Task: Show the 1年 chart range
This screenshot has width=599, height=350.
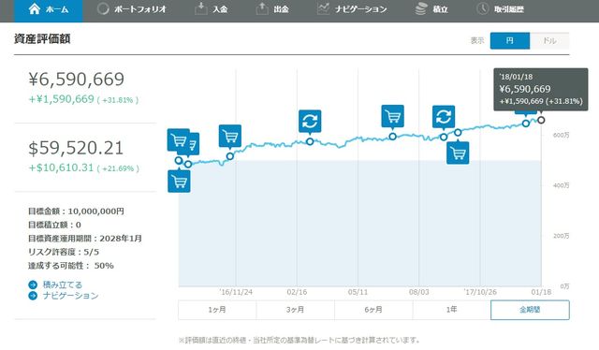Action: (451, 310)
